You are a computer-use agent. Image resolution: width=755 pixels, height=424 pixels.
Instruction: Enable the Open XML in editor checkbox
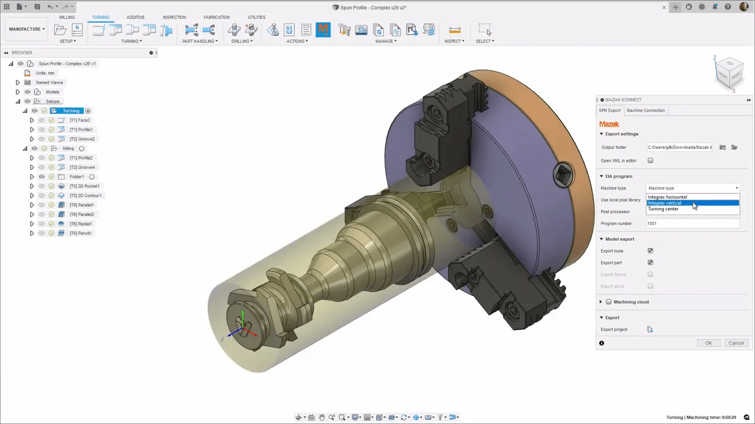[650, 160]
